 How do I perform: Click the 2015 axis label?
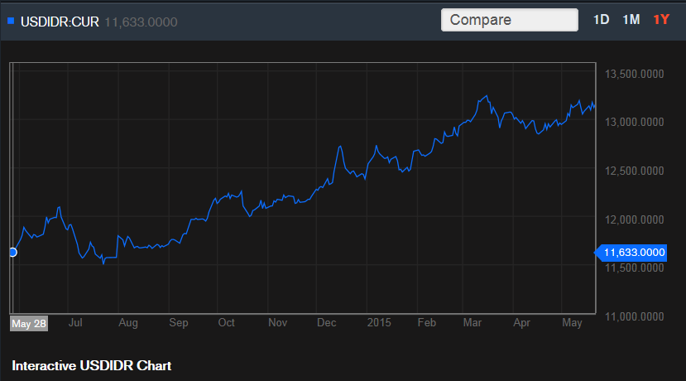click(379, 323)
